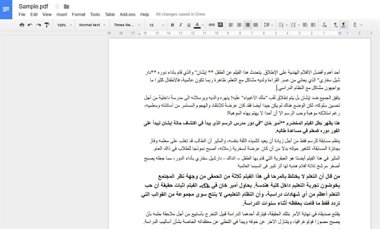Apply bulleted list
The image size is (380, 229).
pyautogui.click(x=293, y=25)
